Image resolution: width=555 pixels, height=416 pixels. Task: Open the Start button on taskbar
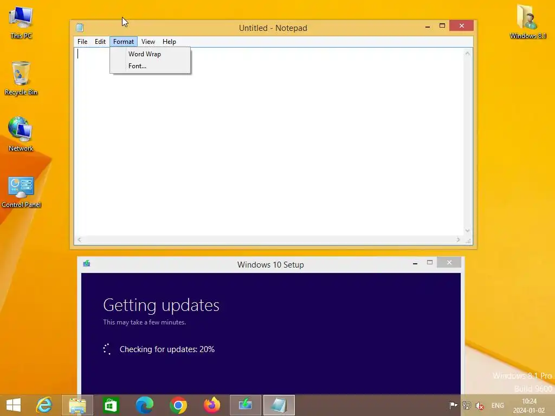tap(14, 405)
